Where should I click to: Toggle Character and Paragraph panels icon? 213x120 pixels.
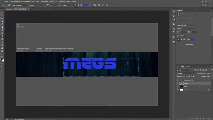pyautogui.click(x=95, y=5)
